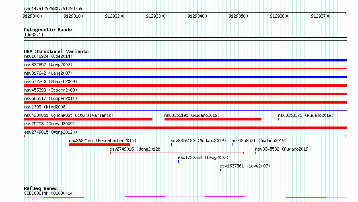Viewport: 358px width, 202px height.
Task: Click the nsv1046924 (Coe2014) variant label
Action: point(48,56)
